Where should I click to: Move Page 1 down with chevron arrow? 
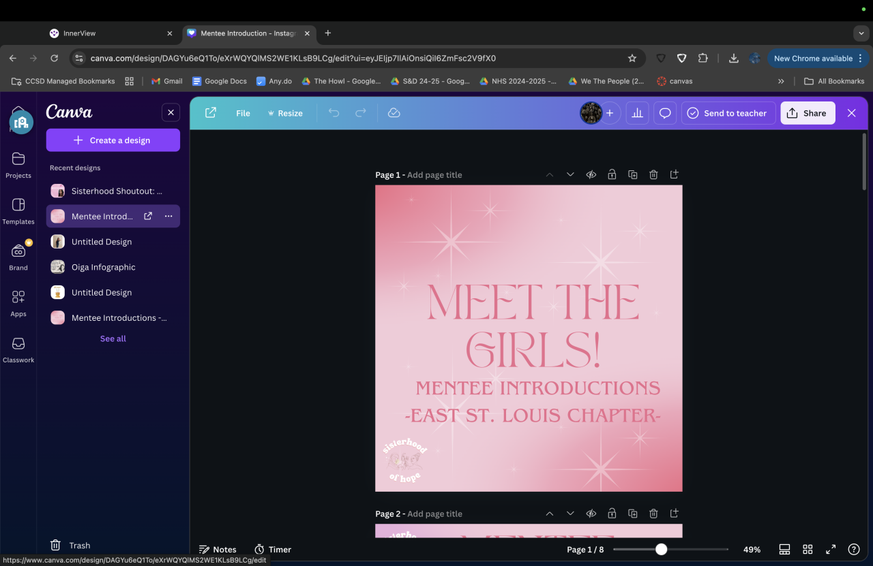click(x=570, y=175)
